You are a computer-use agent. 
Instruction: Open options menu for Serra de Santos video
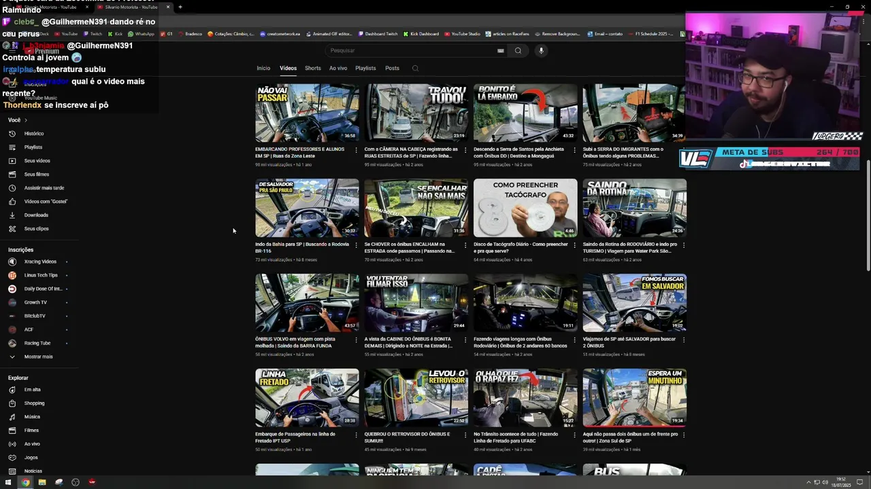pos(574,150)
